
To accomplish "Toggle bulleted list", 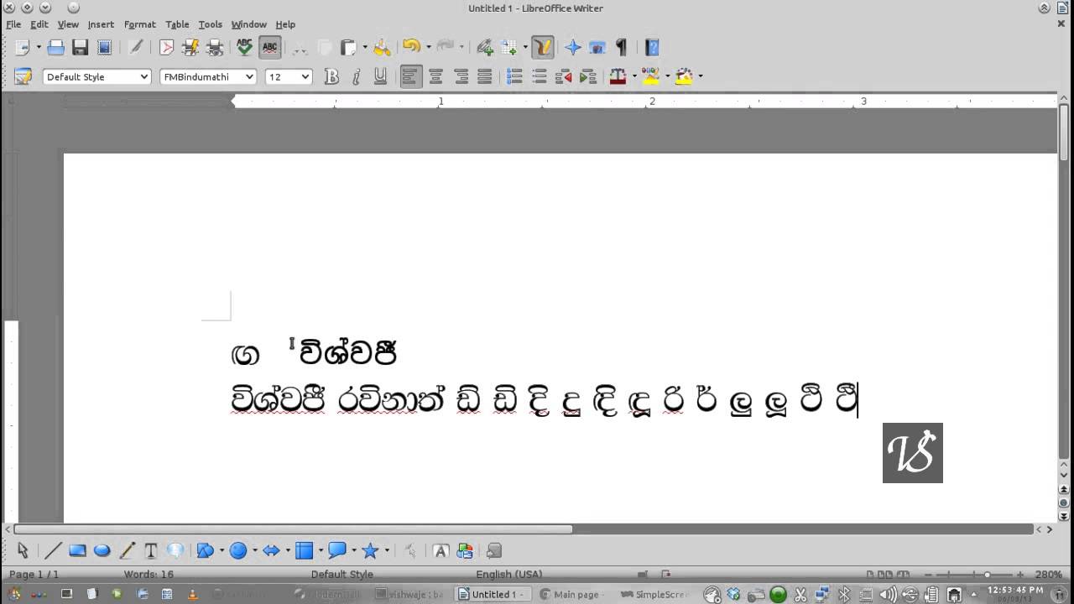I will tap(540, 76).
